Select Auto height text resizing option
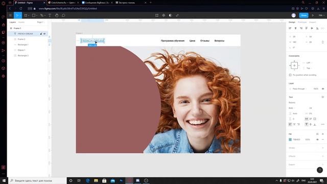Screen dimensions: 327x184 311,119
